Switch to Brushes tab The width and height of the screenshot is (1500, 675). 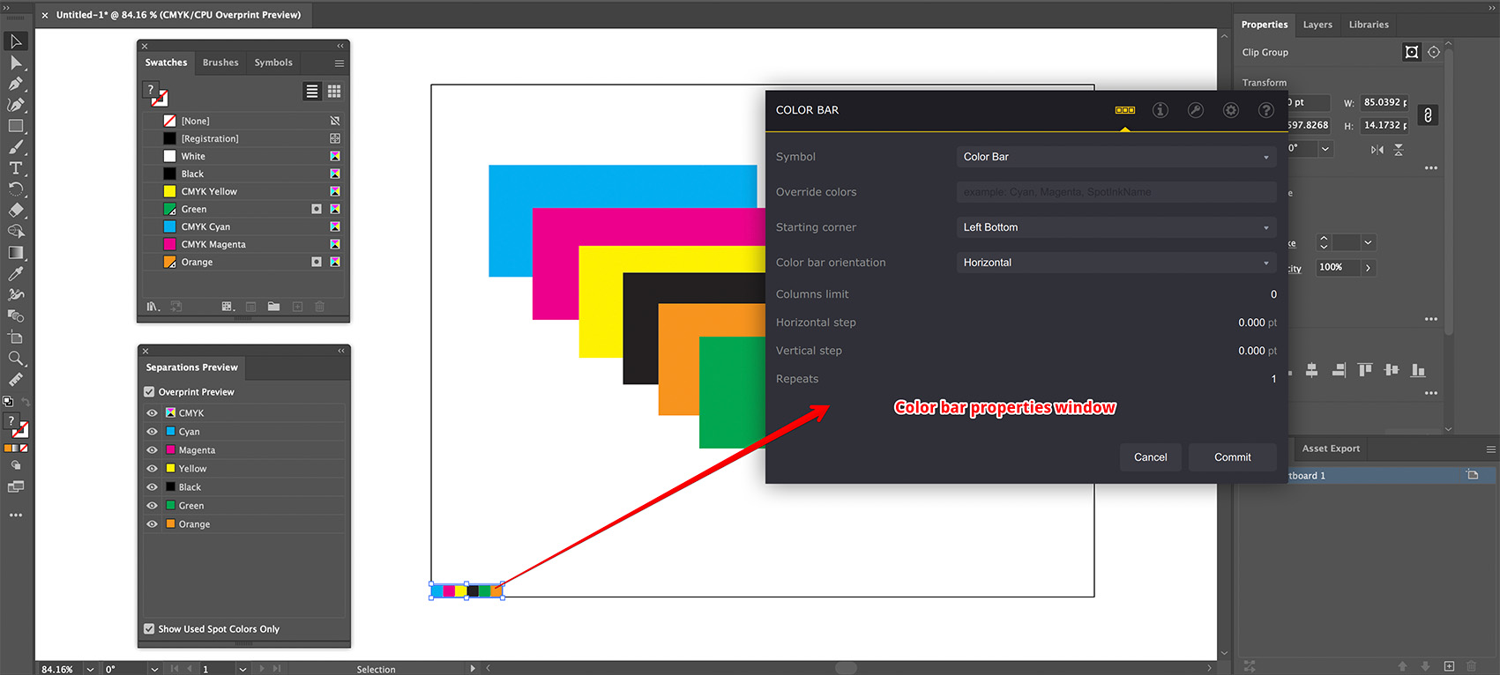[220, 63]
